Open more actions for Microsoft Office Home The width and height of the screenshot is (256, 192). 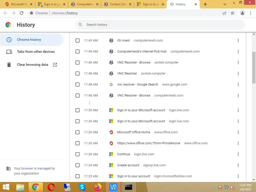238,132
